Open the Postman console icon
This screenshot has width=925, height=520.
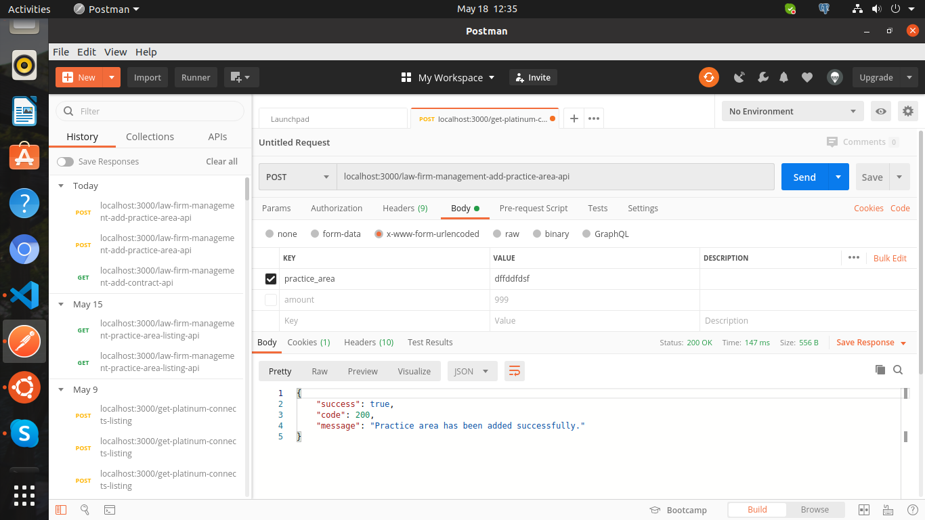pyautogui.click(x=109, y=510)
